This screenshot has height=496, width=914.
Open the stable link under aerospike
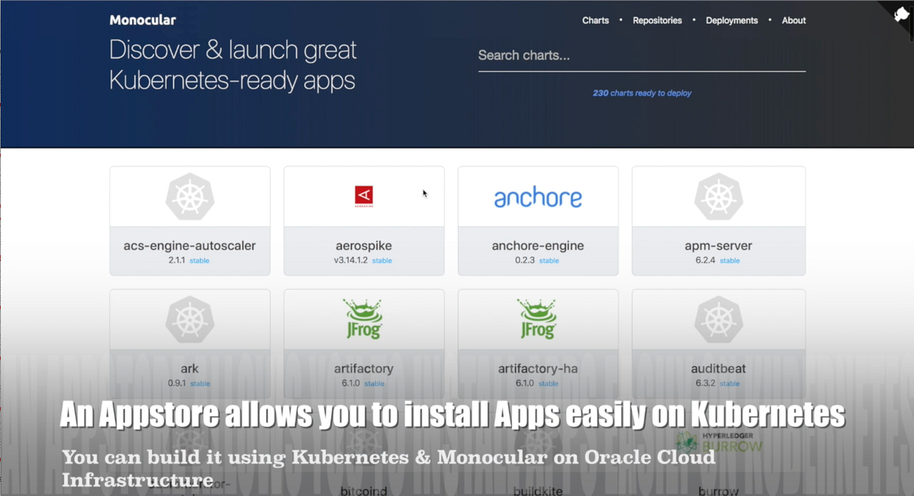click(382, 260)
